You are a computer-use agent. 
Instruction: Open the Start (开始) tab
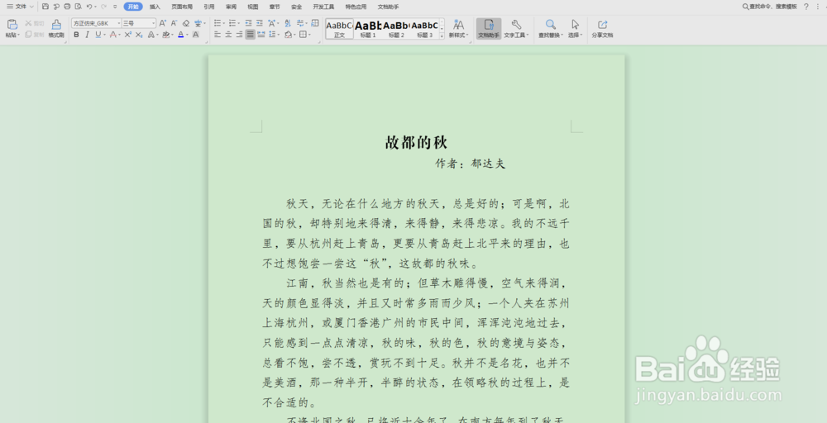tap(133, 7)
